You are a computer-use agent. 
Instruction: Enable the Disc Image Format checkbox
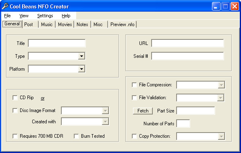click(x=15, y=110)
